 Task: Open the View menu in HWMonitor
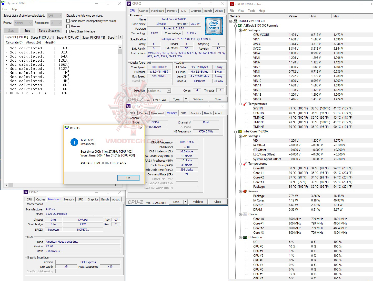(x=241, y=11)
